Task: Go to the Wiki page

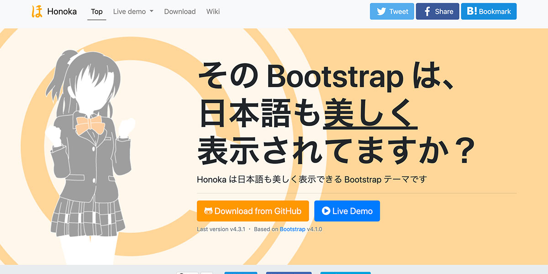Action: tap(213, 11)
